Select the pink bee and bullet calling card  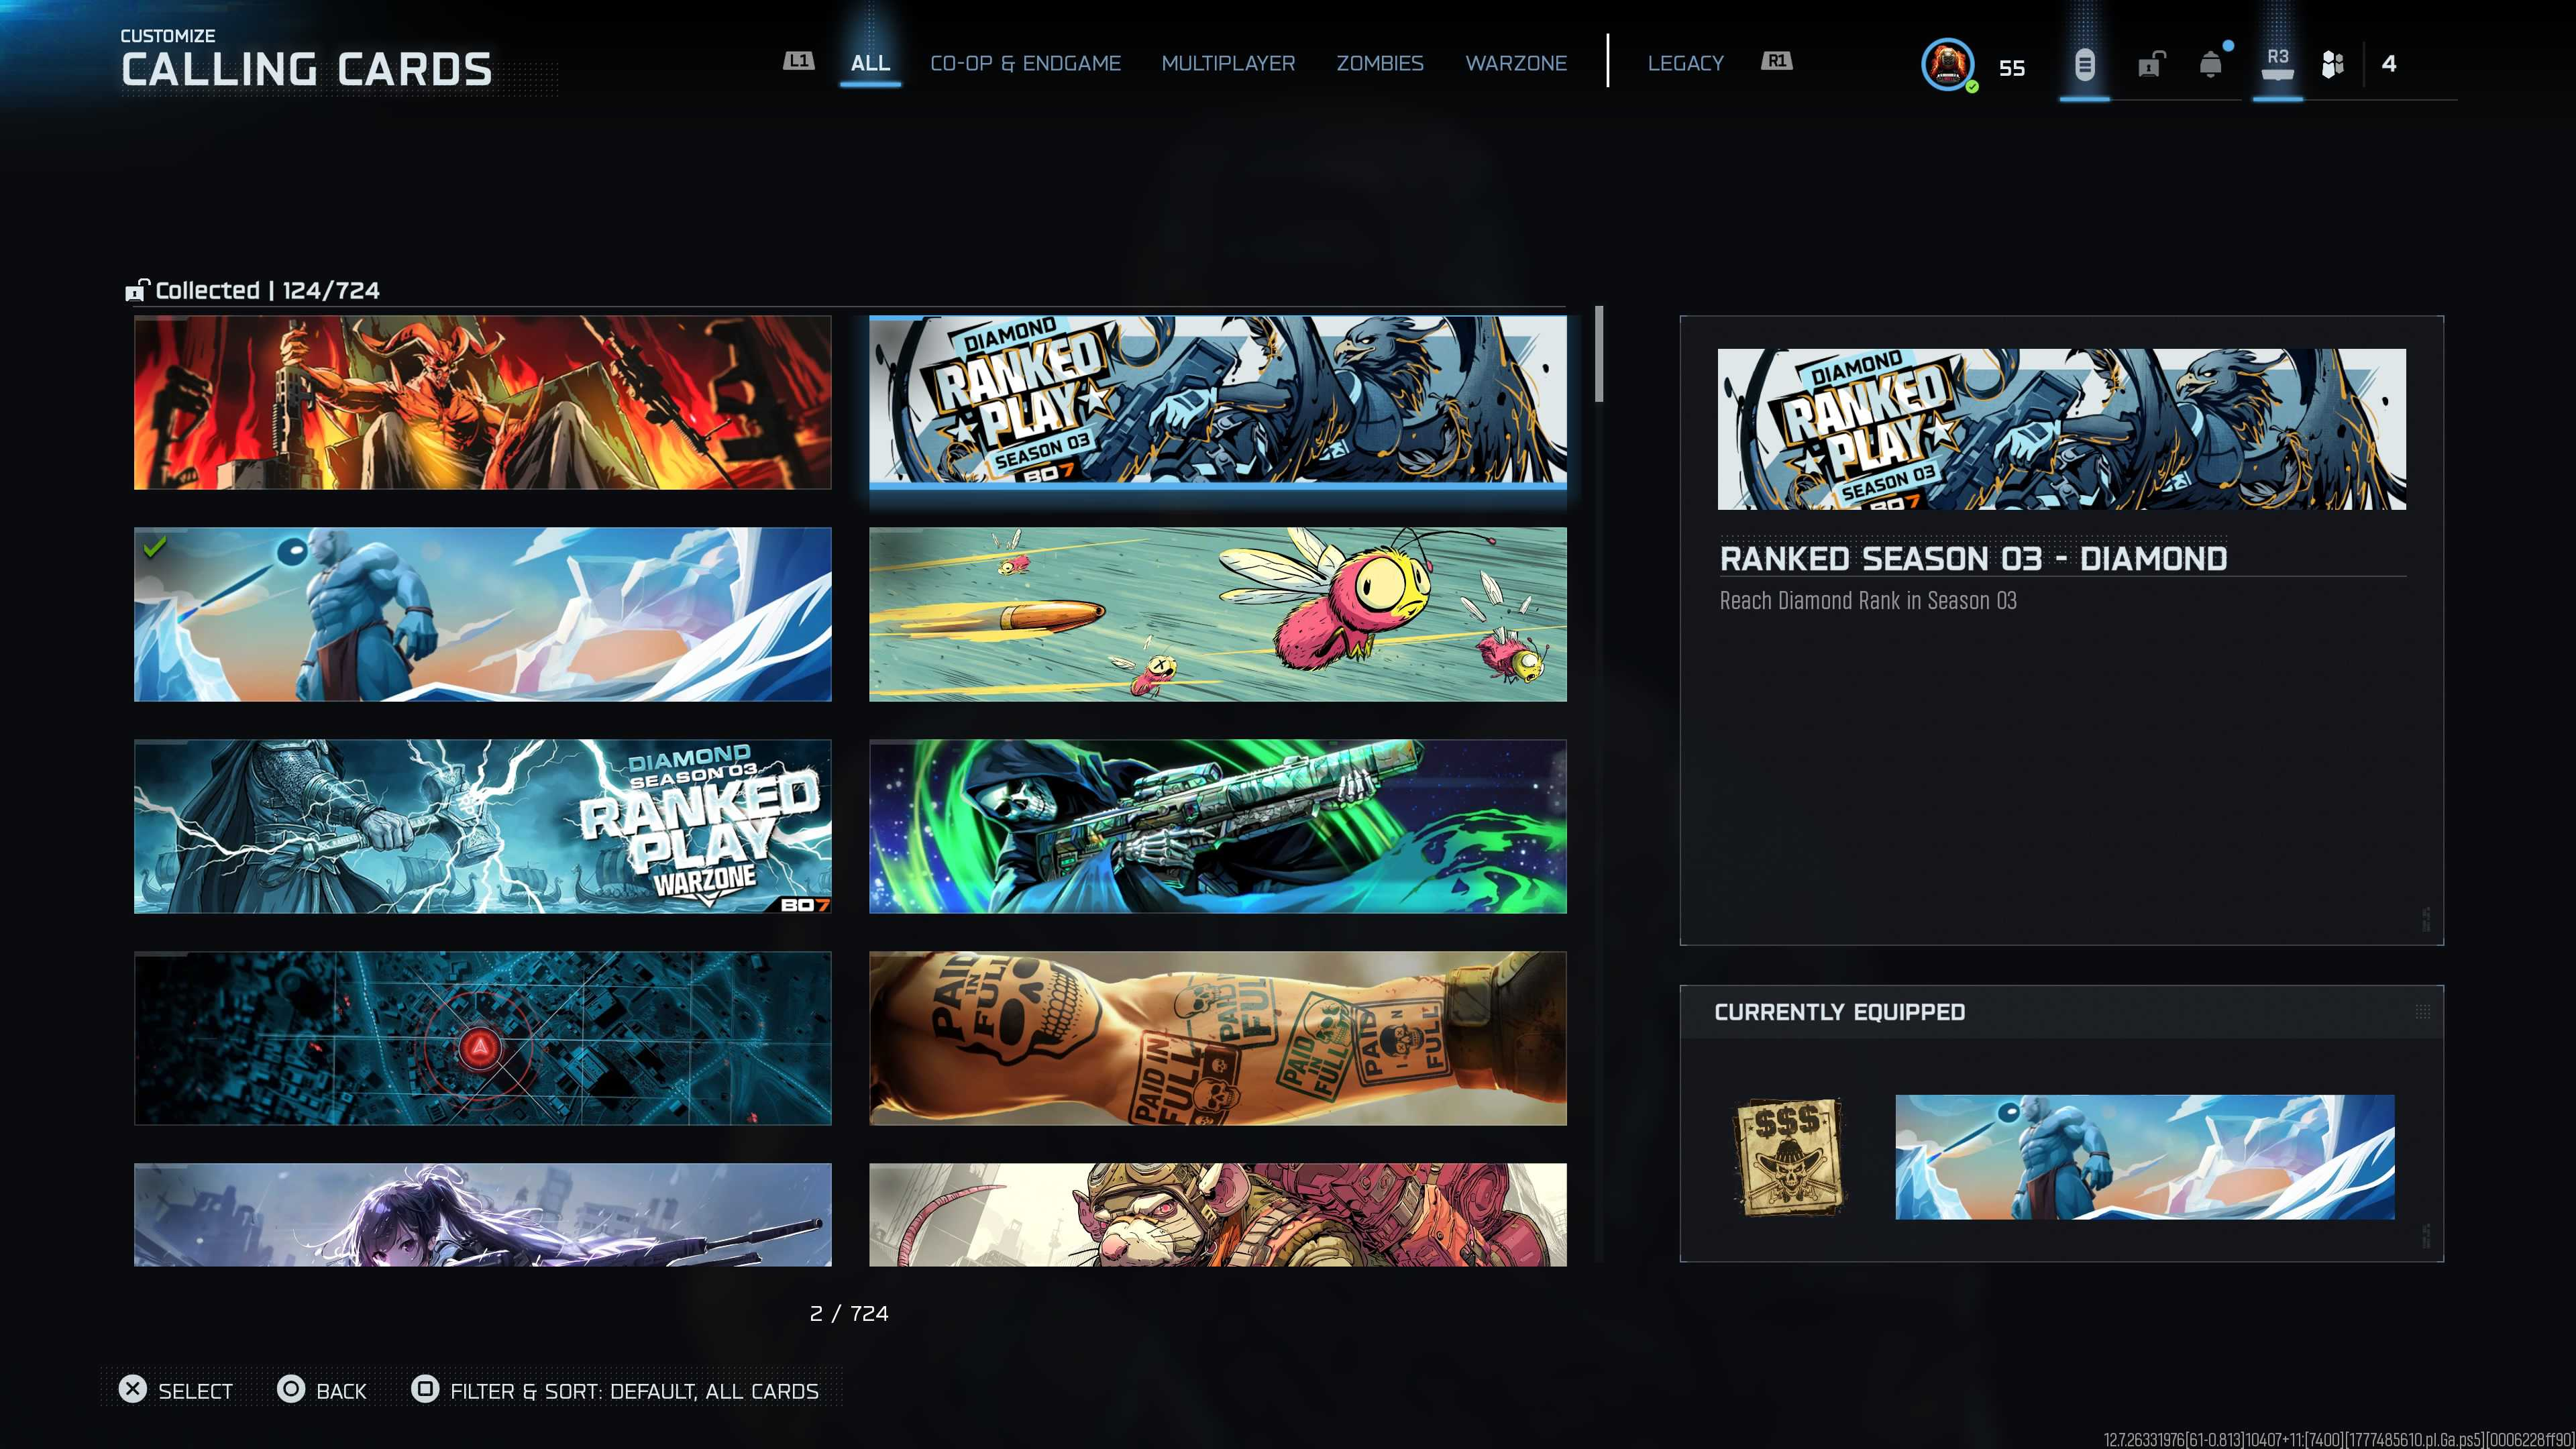[1218, 614]
